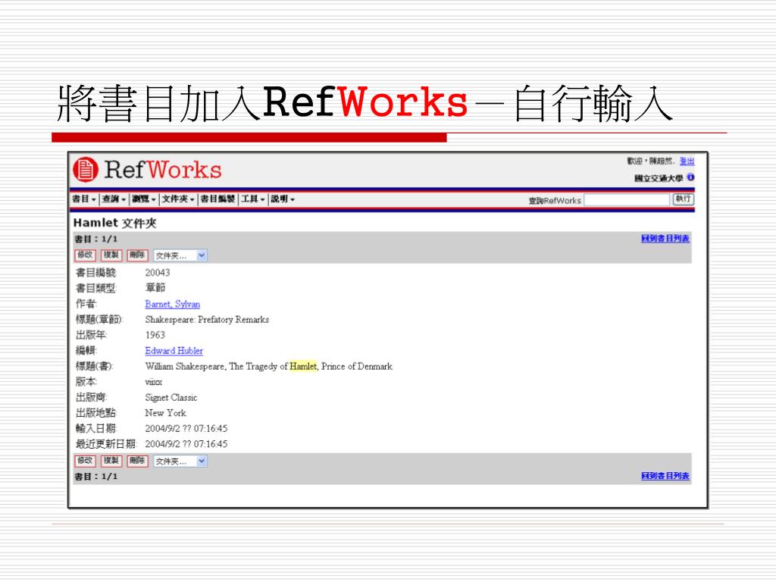Image resolution: width=776 pixels, height=582 pixels.
Task: Open the 書目 menu
Action: [84, 199]
